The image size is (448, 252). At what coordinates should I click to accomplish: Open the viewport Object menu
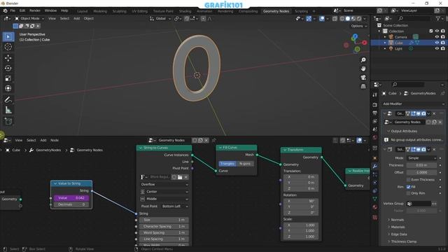coord(89,19)
